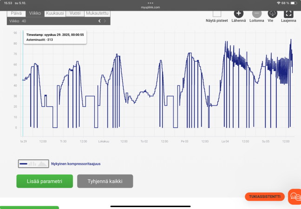Click the Asteminuutit: -313 tooltip text

coord(39,40)
